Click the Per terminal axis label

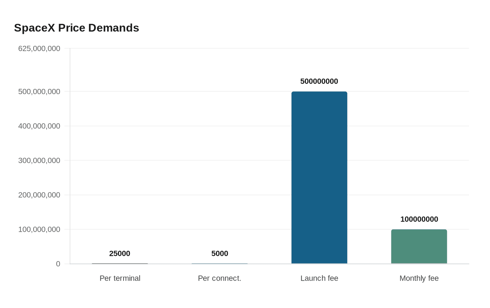point(120,278)
